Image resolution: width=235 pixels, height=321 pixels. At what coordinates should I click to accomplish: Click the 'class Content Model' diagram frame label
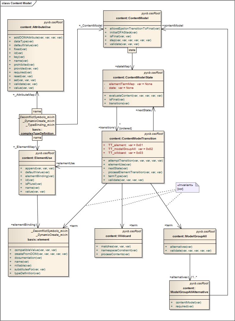pyautogui.click(x=17, y=3)
